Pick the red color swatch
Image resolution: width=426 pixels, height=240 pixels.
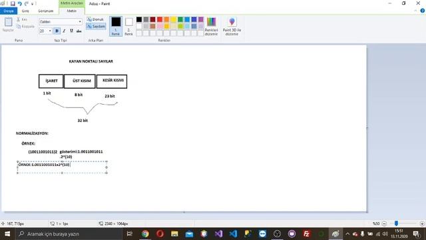(160, 19)
